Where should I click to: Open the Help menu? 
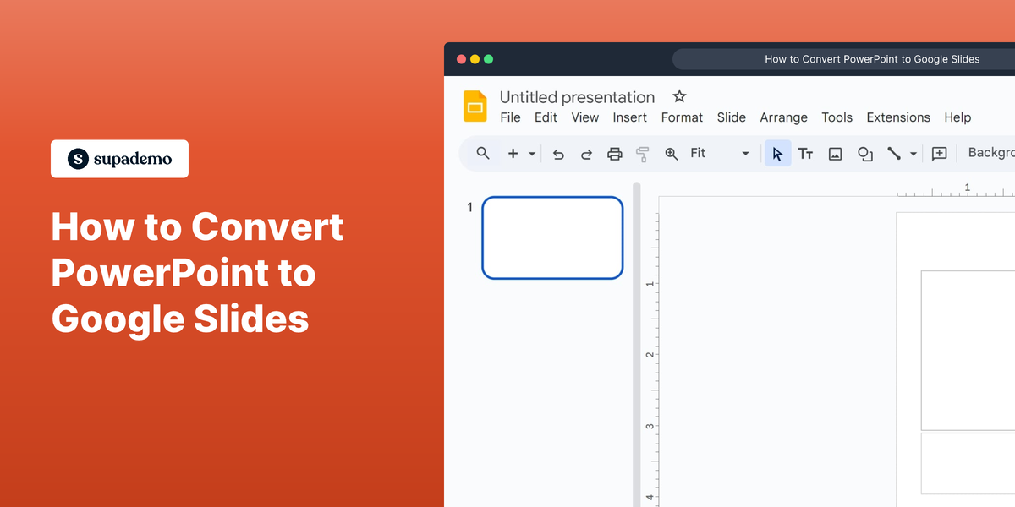957,117
